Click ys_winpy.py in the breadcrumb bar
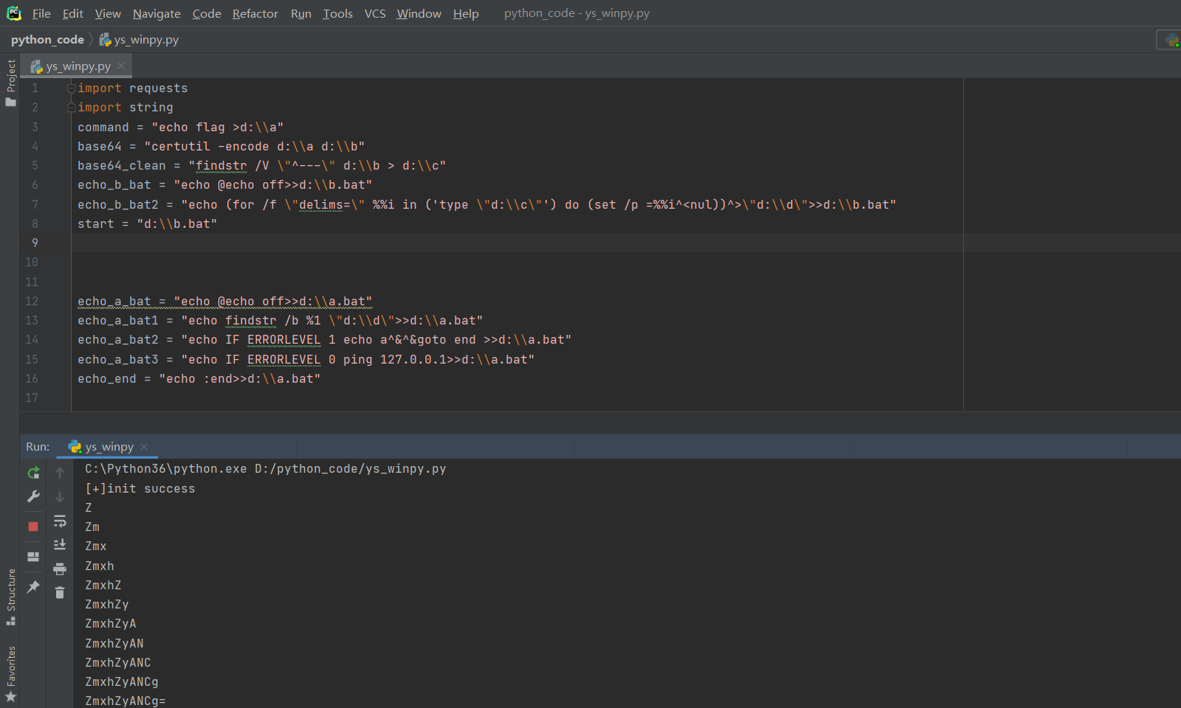The height and width of the screenshot is (708, 1181). click(x=139, y=40)
